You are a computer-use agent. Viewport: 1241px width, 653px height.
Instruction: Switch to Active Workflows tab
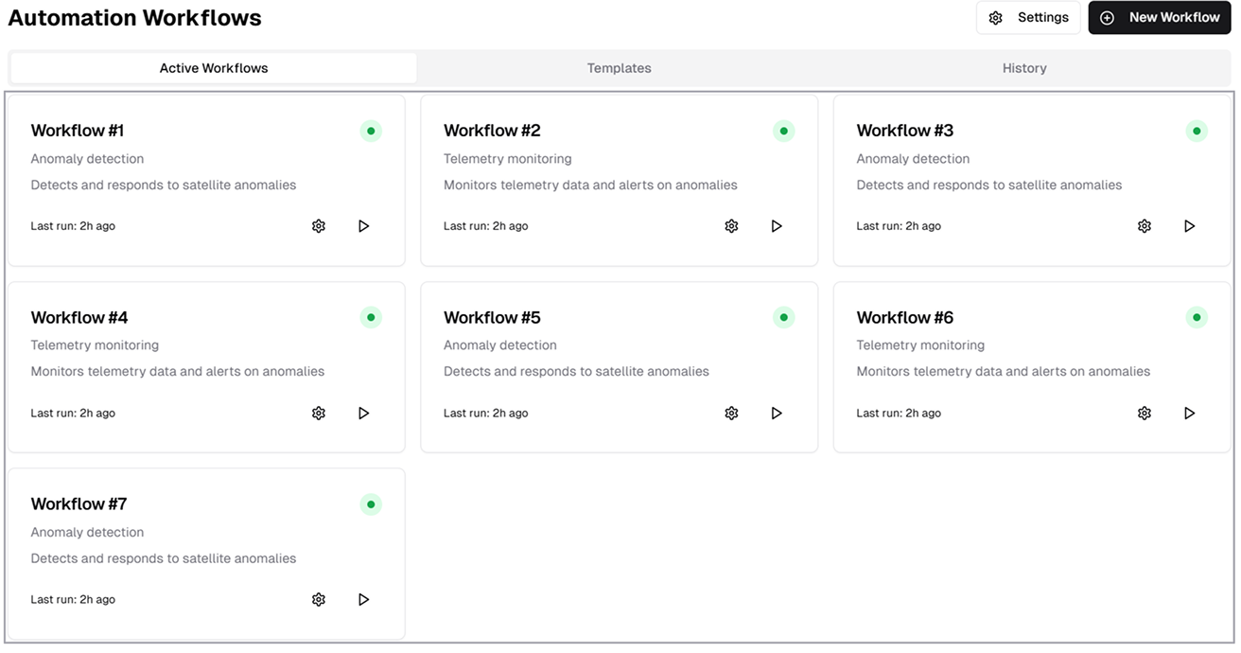coord(214,68)
